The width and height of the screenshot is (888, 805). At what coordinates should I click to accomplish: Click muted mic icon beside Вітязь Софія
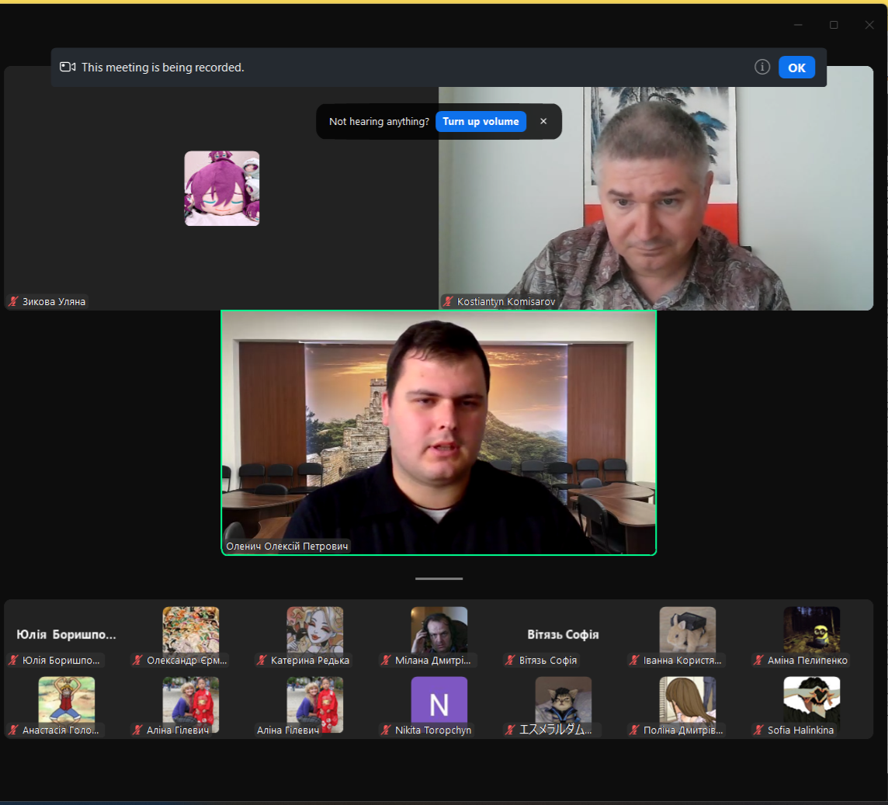[x=510, y=661]
